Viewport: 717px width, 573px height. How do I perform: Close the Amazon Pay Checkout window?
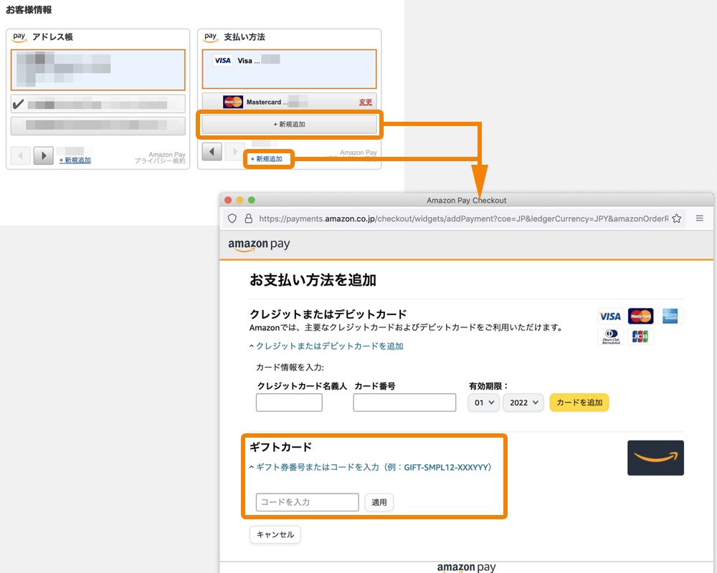228,200
